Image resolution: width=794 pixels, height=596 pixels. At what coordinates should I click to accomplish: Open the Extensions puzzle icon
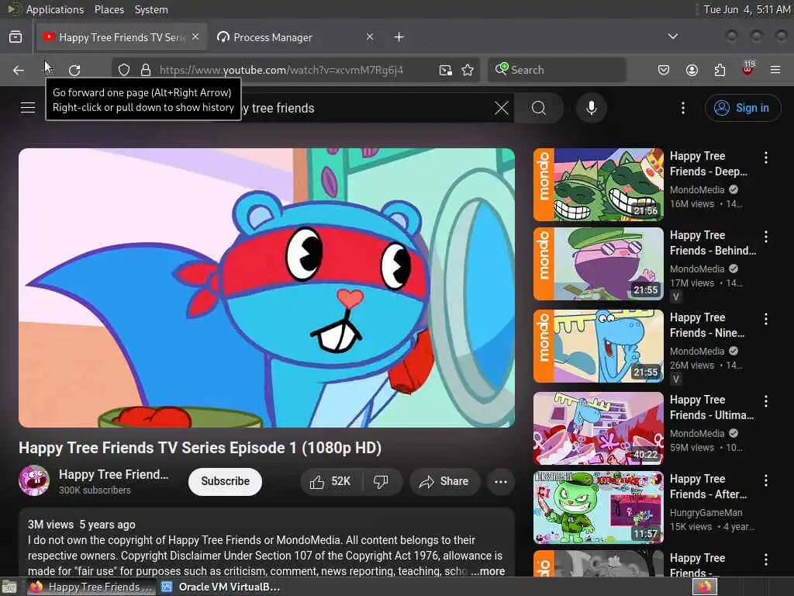pos(720,70)
